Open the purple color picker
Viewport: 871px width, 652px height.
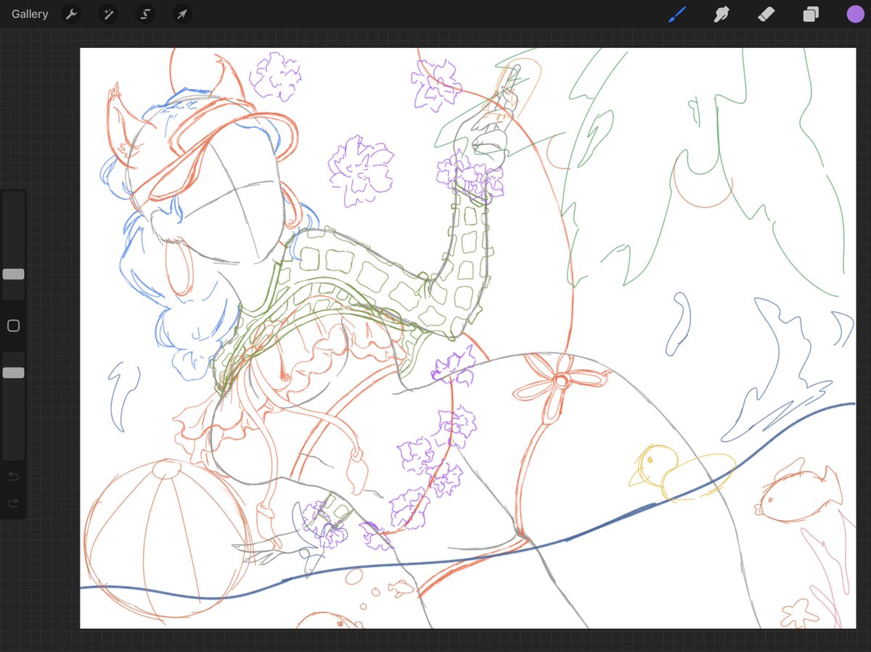coord(855,14)
